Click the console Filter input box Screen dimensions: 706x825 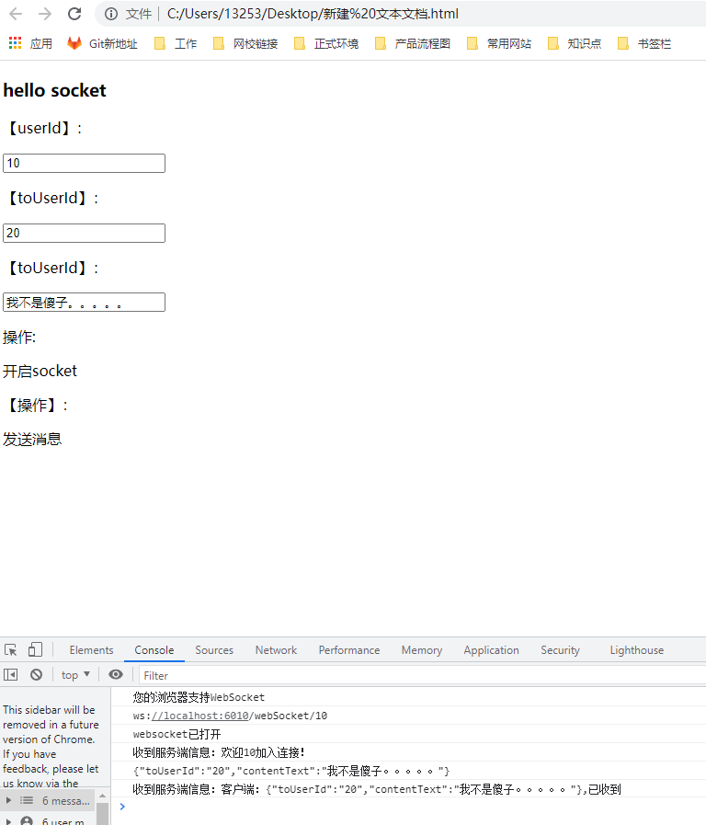(420, 675)
